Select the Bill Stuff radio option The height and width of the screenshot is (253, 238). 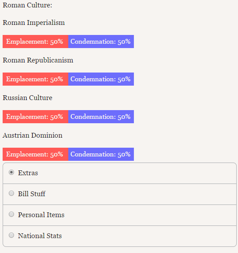tap(11, 193)
